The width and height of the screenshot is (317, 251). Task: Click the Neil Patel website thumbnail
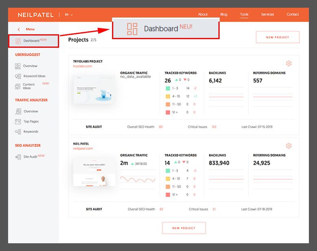point(95,172)
